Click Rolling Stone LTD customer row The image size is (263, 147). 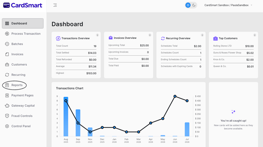coord(233,46)
